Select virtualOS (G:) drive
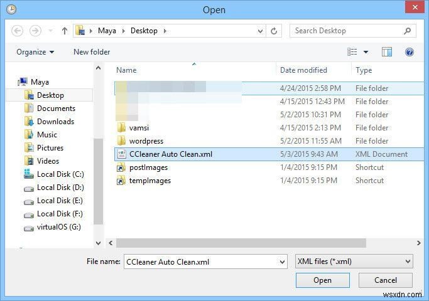 (x=59, y=227)
